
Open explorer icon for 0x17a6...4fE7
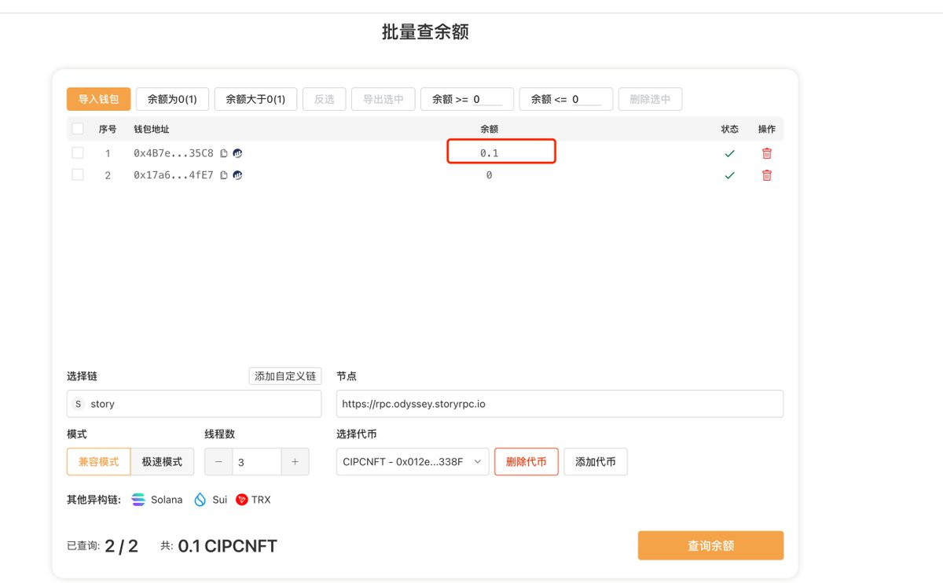[237, 175]
